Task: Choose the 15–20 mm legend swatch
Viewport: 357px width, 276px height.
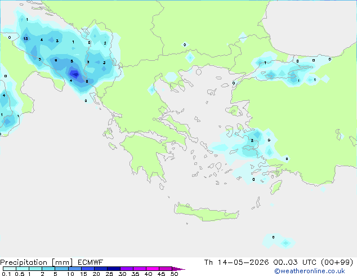Action: tap(88, 269)
